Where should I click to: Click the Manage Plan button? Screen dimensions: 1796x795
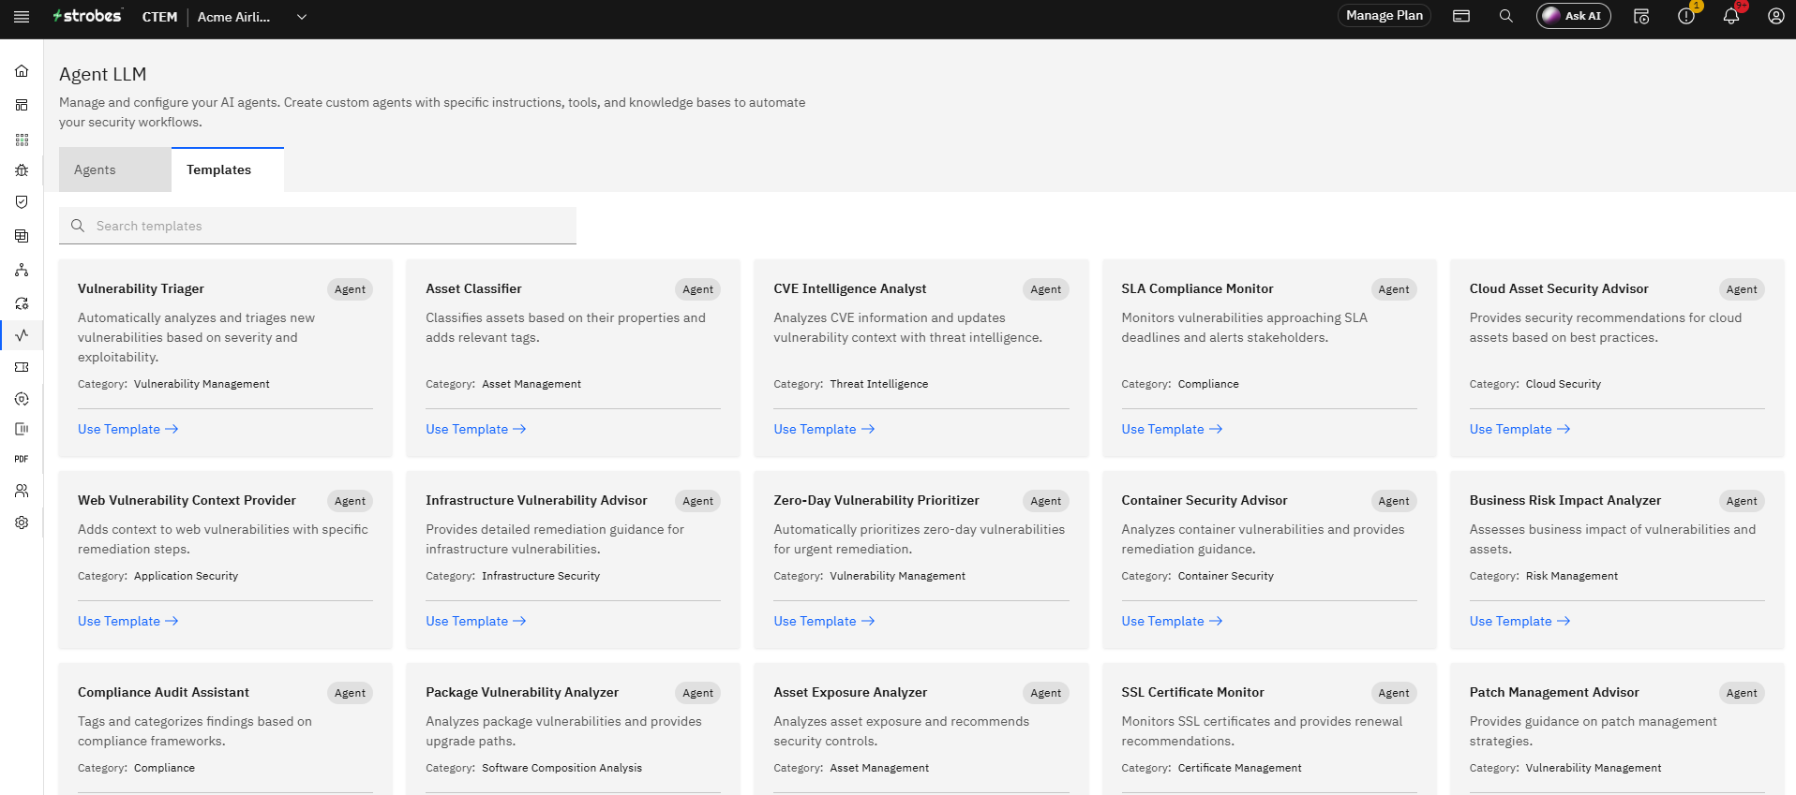pos(1384,16)
